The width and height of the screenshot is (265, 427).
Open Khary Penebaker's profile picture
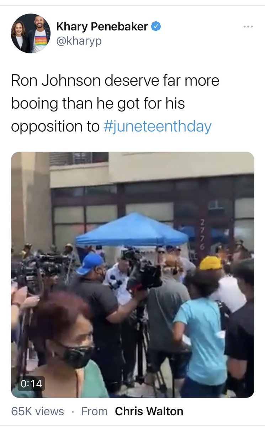click(x=31, y=33)
